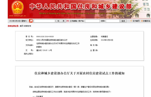This screenshot has height=97, width=151.
Task: Click the main article title heading
Action: click(x=80, y=73)
